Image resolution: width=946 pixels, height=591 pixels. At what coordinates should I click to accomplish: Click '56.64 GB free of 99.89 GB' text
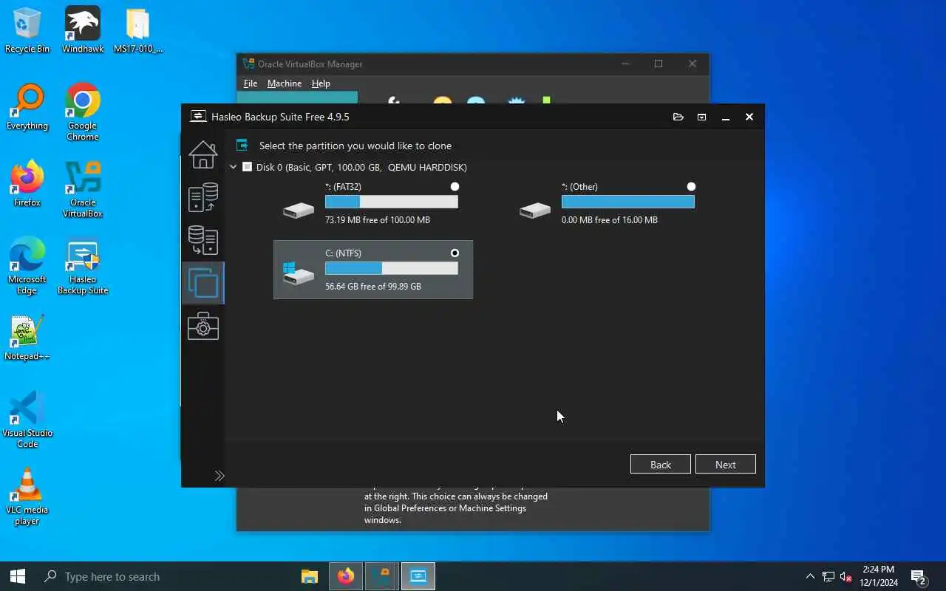pyautogui.click(x=373, y=287)
